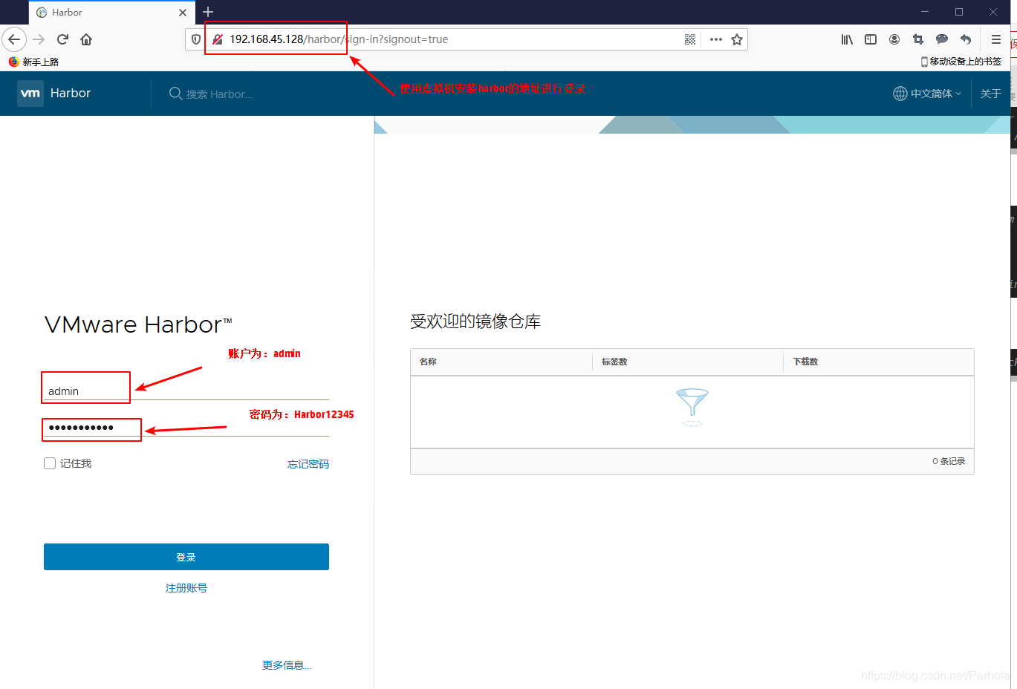
Task: Open the 更多信息... link
Action: (287, 665)
